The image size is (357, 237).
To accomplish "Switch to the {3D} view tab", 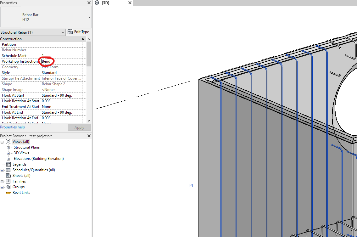I will 105,3.
